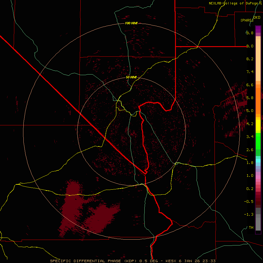This screenshot has height=263, width=263.
Task: Select the 9.8 value on the color scale
Action: [250, 33]
